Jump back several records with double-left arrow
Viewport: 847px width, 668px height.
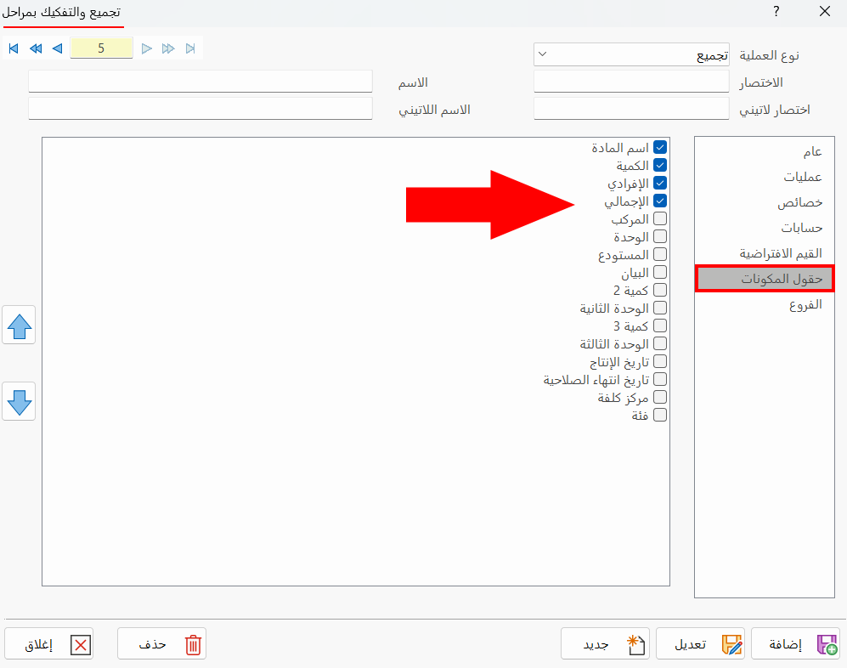36,48
